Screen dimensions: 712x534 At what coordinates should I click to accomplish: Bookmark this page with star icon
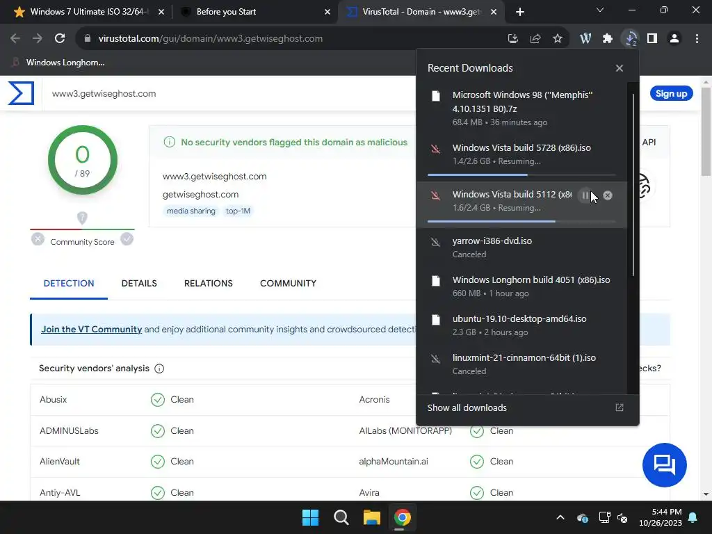[558, 39]
